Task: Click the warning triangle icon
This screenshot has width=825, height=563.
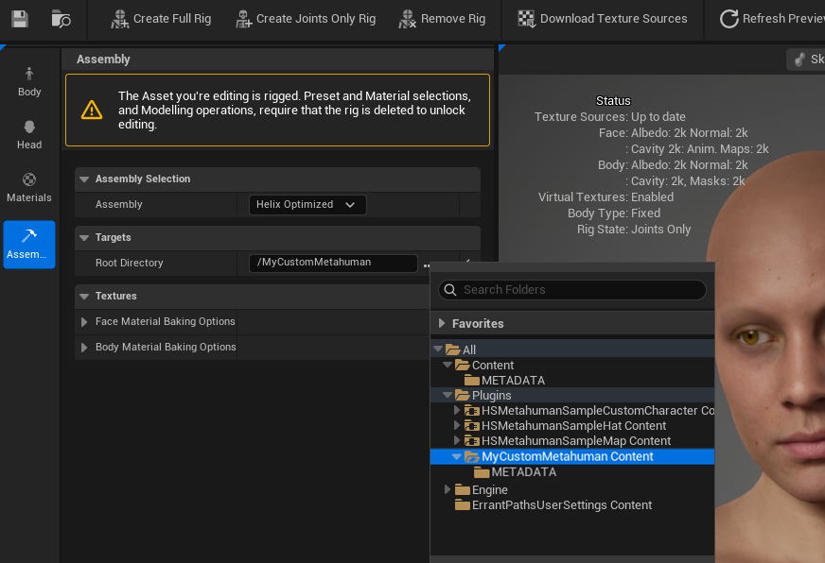Action: coord(92,110)
